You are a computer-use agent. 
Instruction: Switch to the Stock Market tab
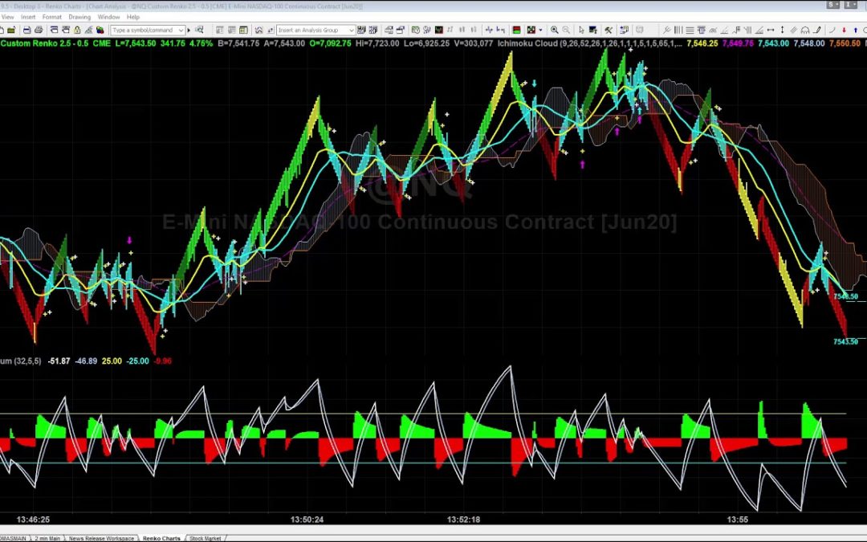pos(206,538)
